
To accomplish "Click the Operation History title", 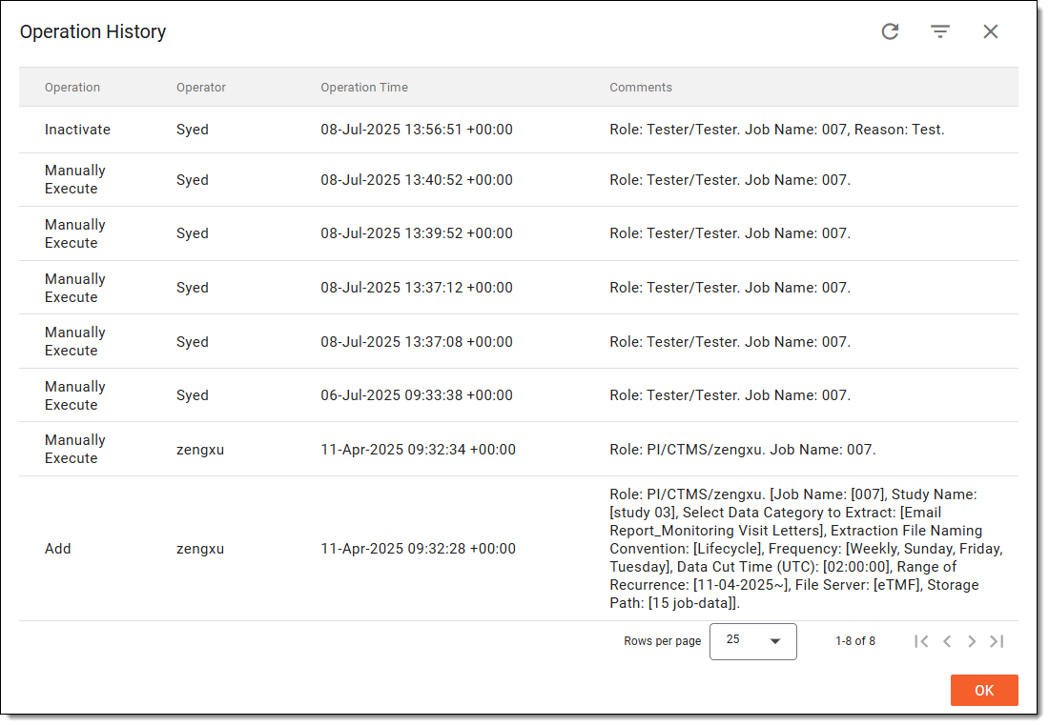I will pyautogui.click(x=93, y=31).
